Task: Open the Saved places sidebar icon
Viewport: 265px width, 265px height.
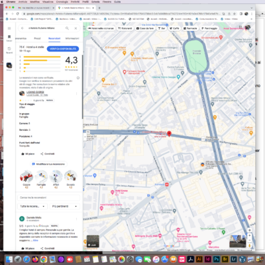Action: 9,38
